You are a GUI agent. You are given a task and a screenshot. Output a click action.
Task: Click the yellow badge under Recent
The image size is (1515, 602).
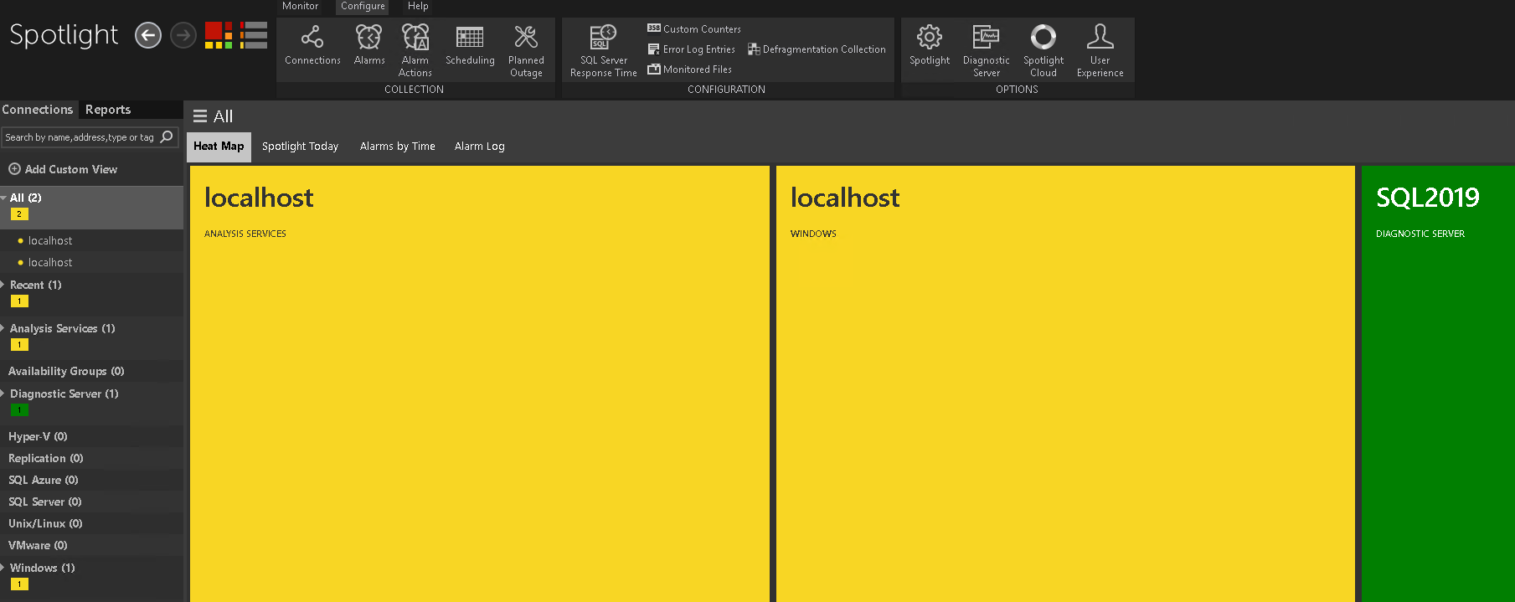(x=19, y=301)
